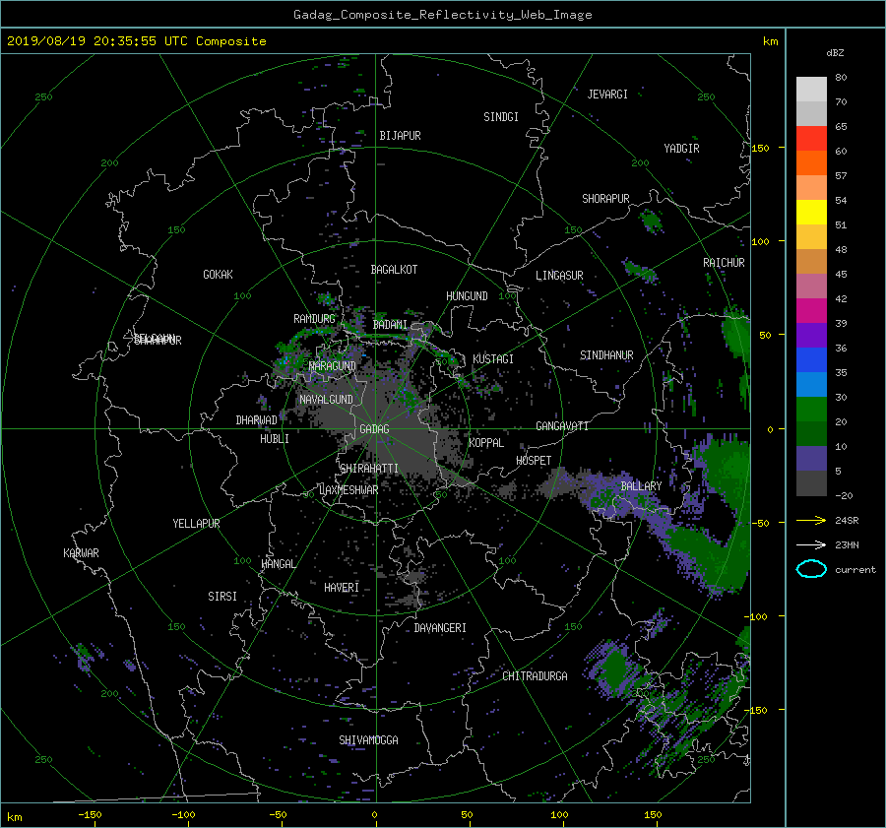Click the 2019/08/19 20:35:55 UTC timestamp
Image resolution: width=886 pixels, height=828 pixels.
tap(136, 41)
